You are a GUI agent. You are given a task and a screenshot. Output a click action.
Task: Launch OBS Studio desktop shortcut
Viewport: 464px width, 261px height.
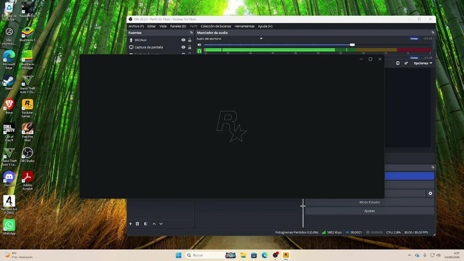tap(28, 156)
